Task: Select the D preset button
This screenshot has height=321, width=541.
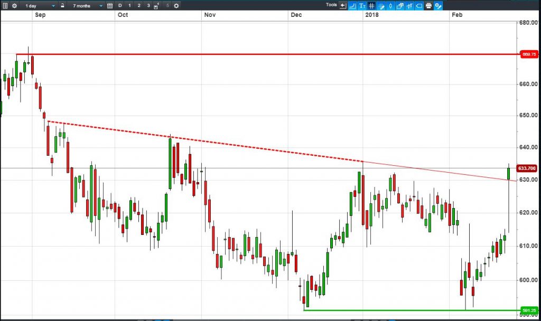Action: pos(120,5)
